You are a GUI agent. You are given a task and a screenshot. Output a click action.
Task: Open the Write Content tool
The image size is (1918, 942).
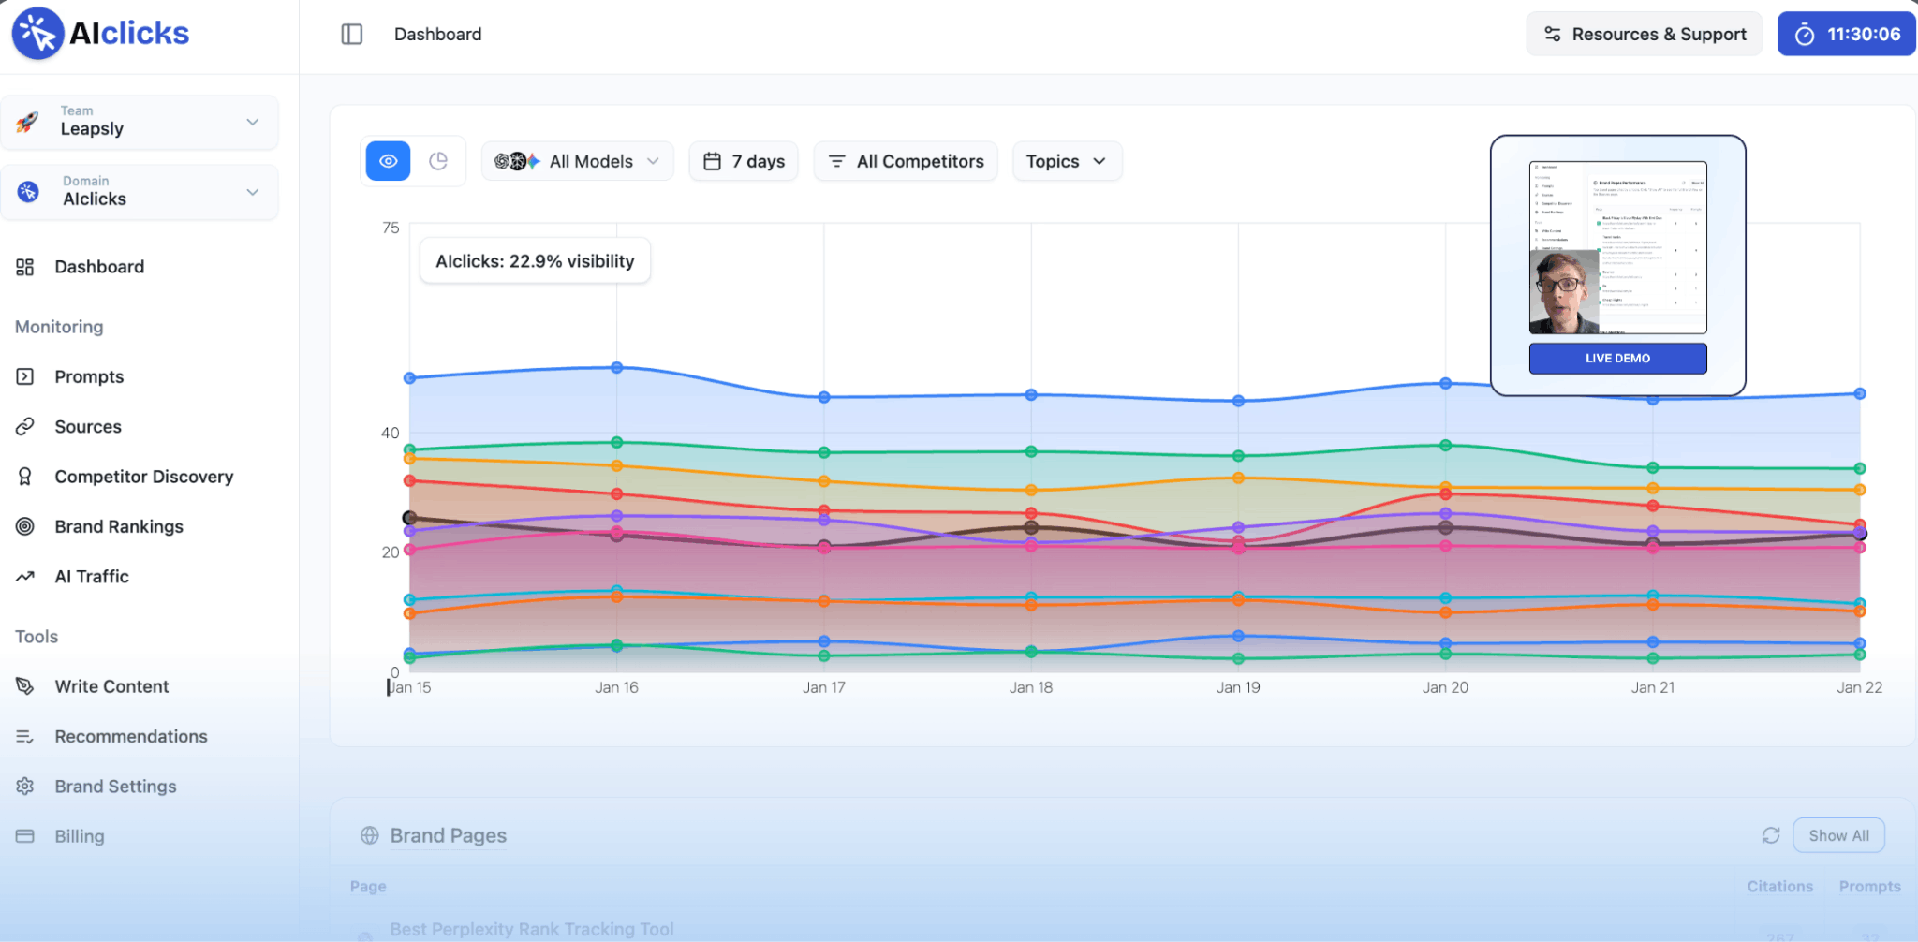pyautogui.click(x=111, y=685)
